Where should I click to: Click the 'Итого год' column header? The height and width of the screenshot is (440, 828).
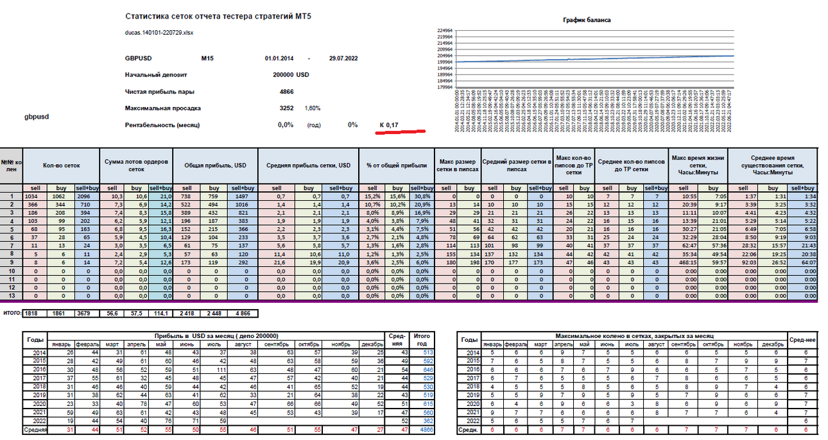pos(422,339)
